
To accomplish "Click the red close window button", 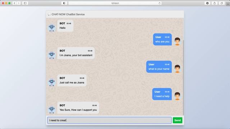I will 3,3.
